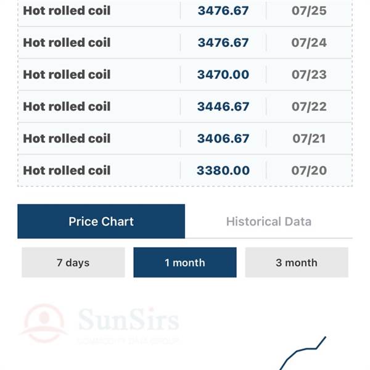Click Hot rolled coil row dated 07/23
Screen dimensions: 370x370
coord(185,75)
